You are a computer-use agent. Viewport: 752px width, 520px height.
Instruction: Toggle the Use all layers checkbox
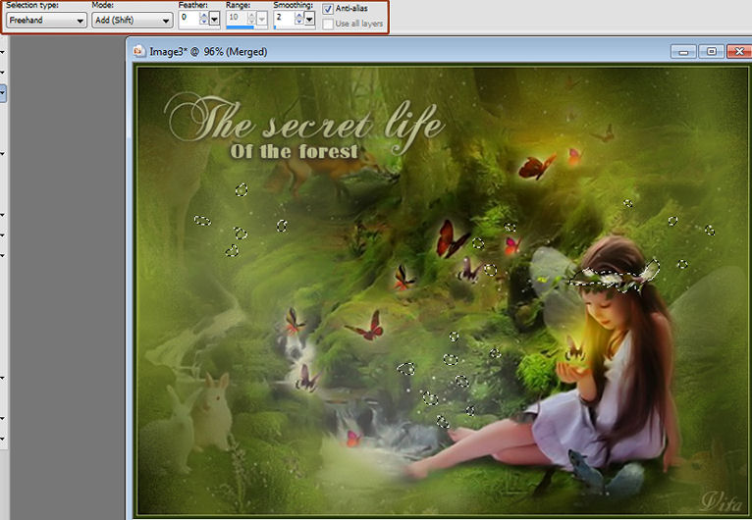[328, 24]
